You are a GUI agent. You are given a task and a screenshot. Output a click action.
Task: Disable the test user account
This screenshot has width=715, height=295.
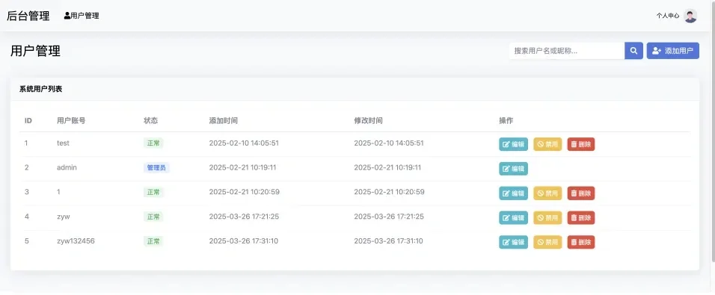point(547,144)
